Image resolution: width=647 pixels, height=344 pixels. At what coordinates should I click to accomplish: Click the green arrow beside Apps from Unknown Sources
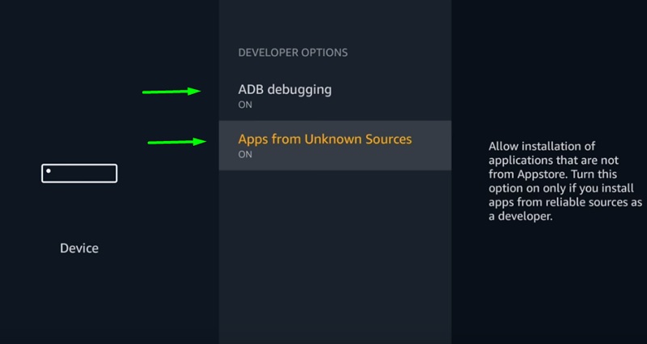point(177,142)
